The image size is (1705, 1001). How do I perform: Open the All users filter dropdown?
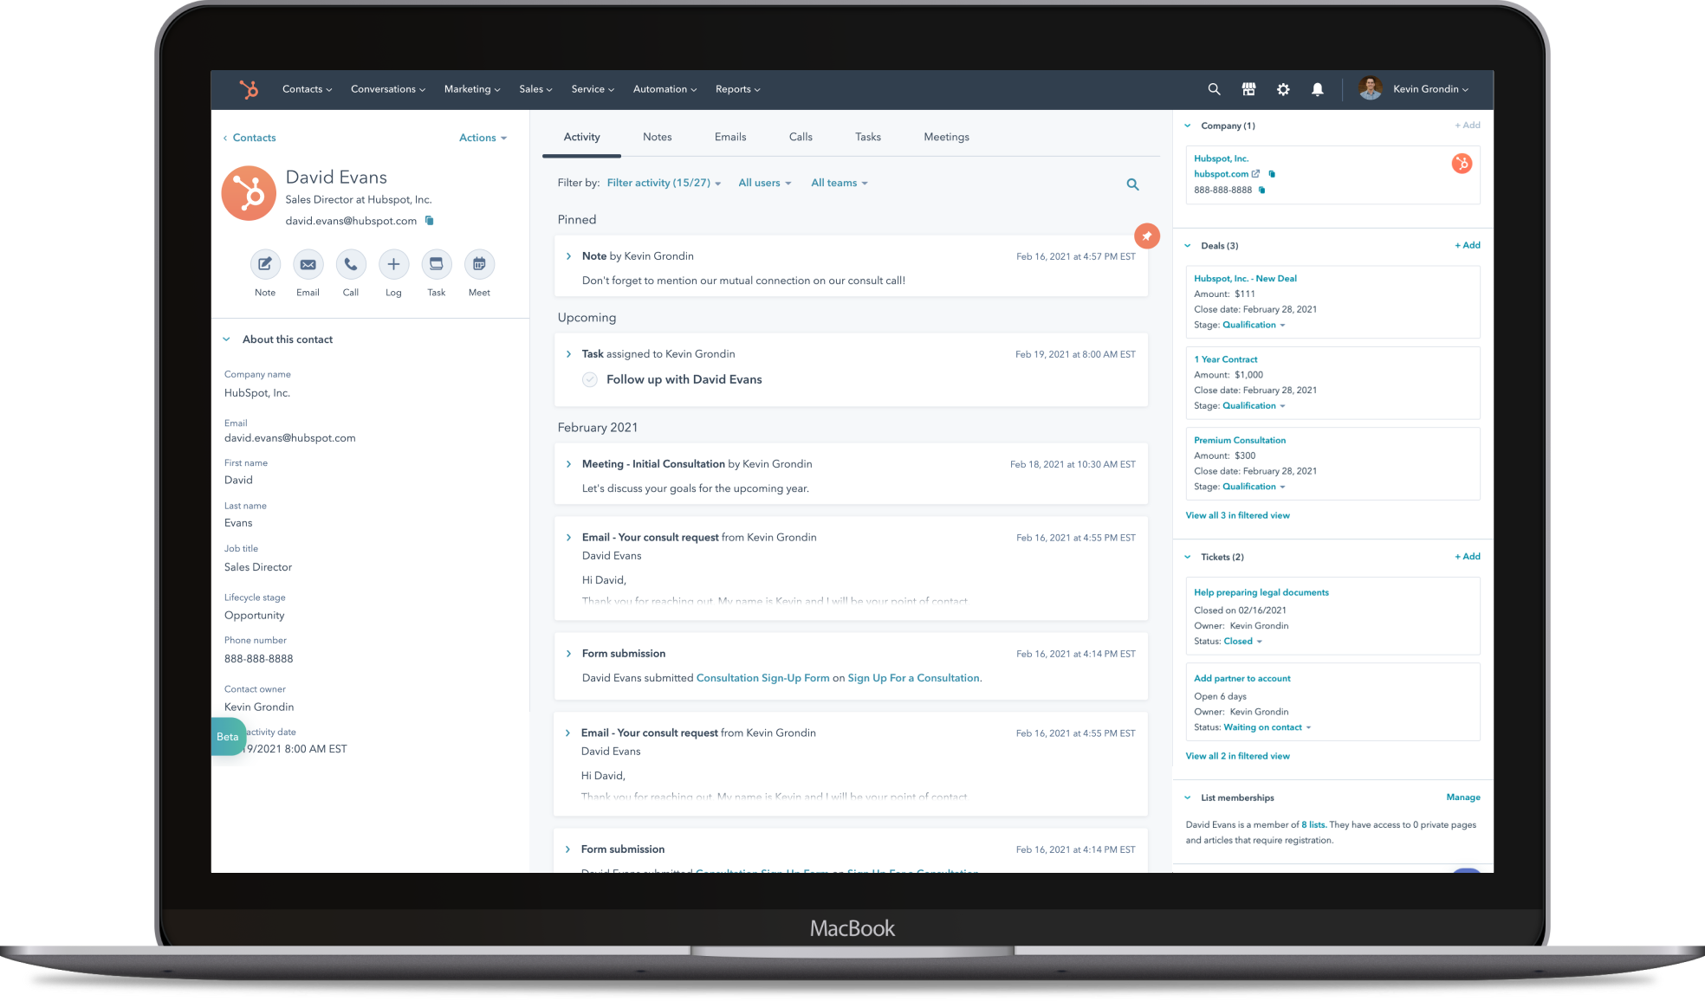pyautogui.click(x=764, y=183)
